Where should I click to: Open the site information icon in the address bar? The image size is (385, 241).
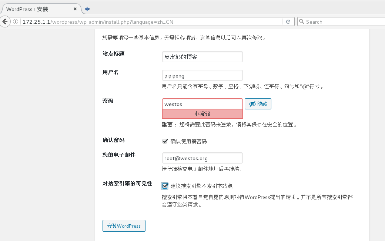click(x=16, y=22)
